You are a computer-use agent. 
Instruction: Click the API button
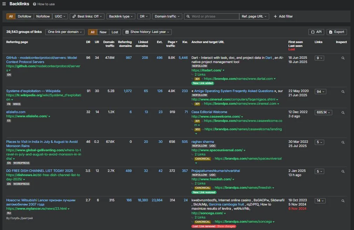tap(316, 32)
